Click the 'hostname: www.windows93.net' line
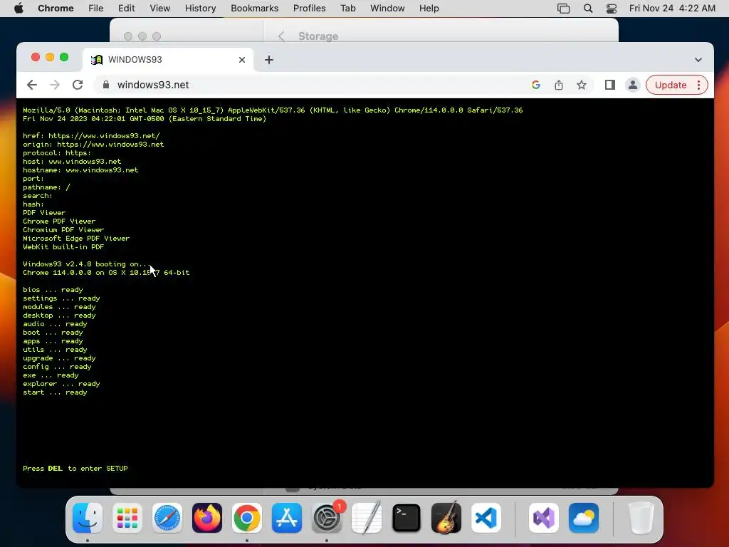This screenshot has height=547, width=729. [x=80, y=170]
